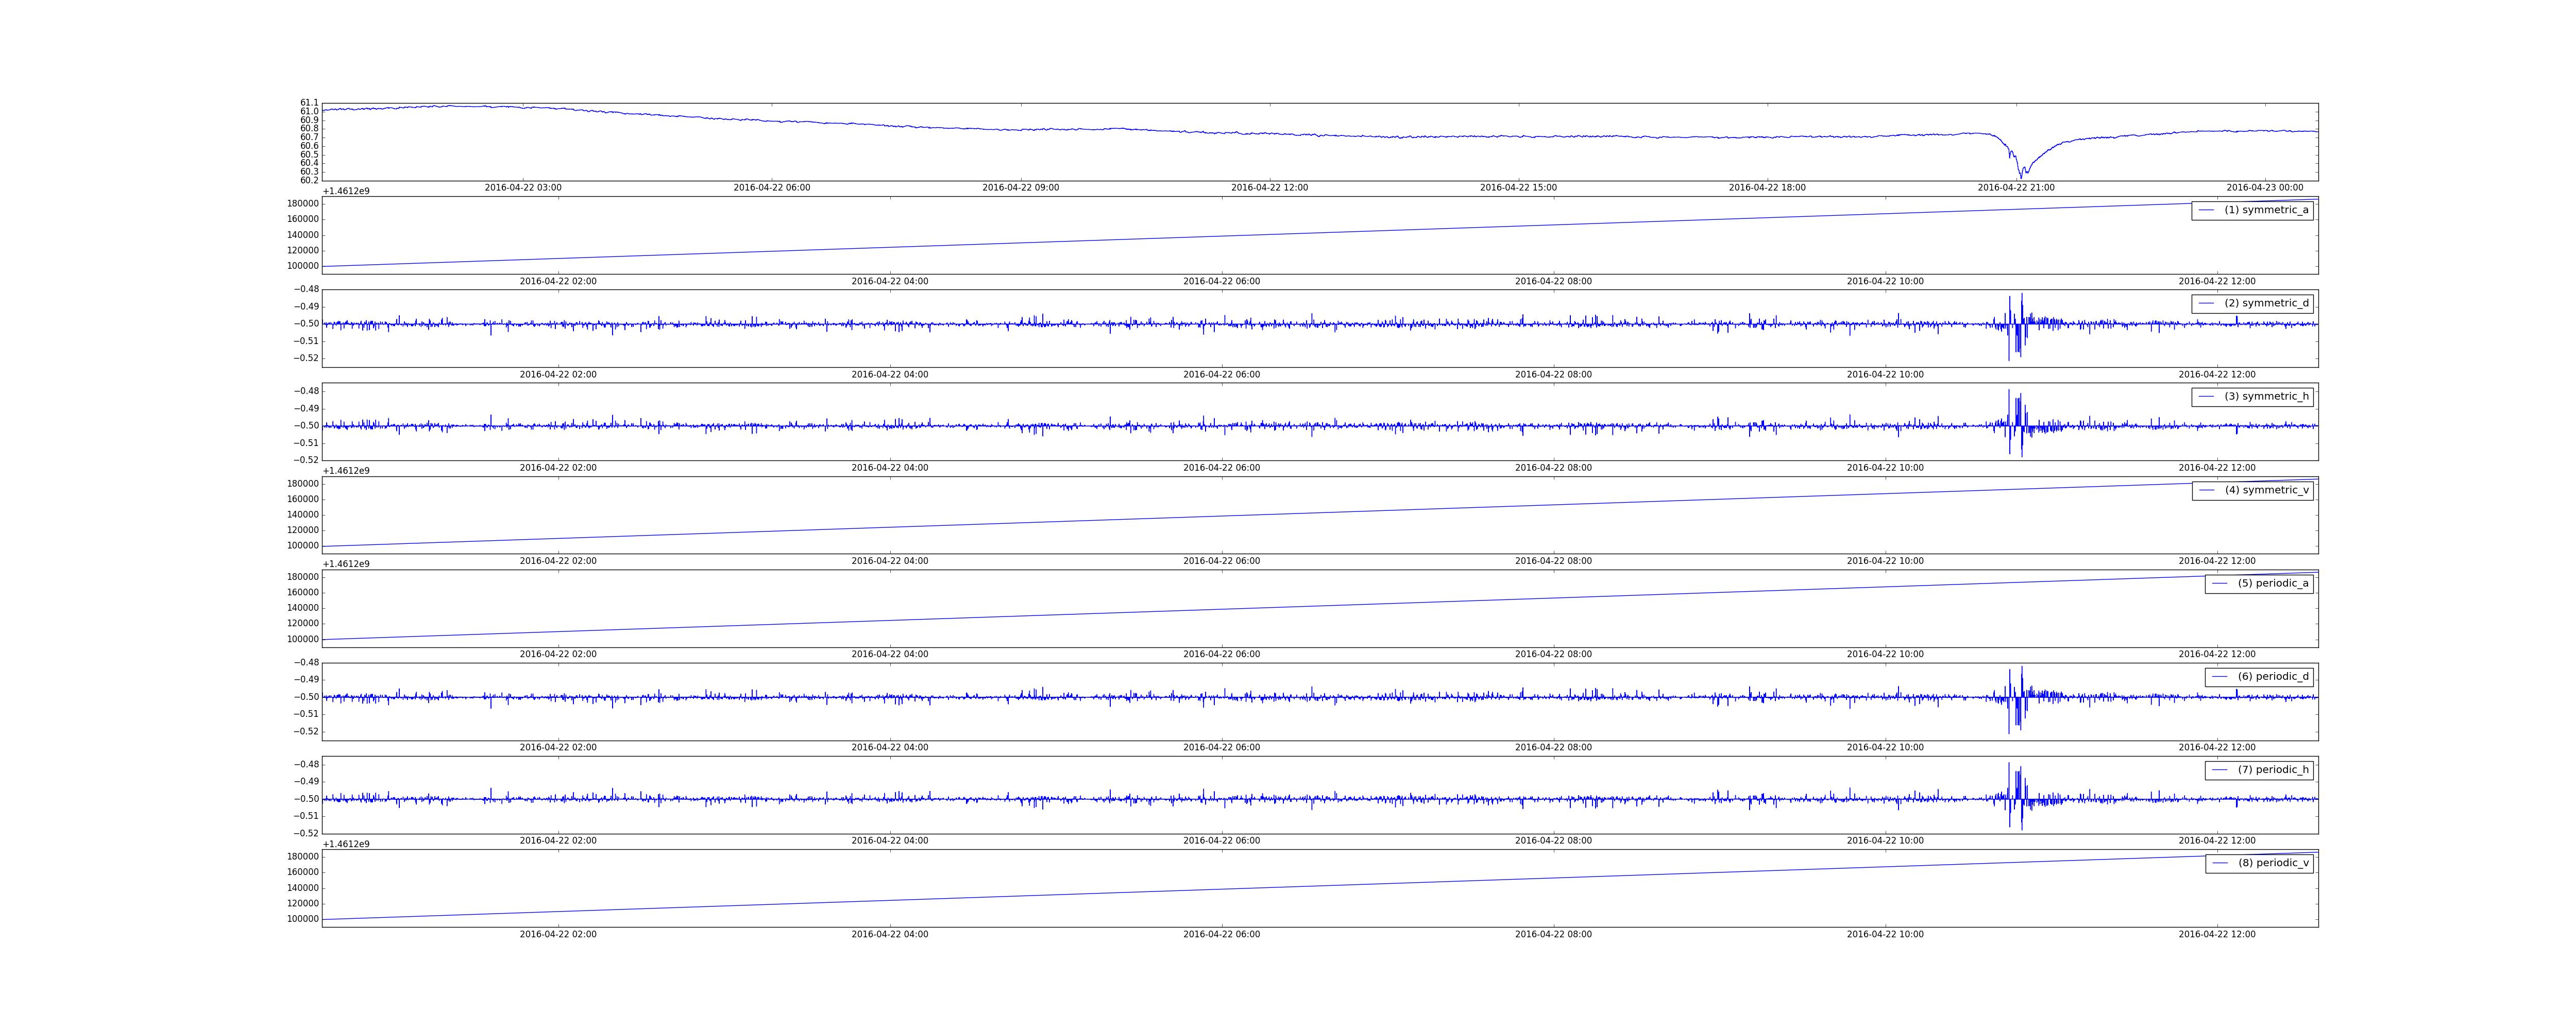This screenshot has width=2576, height=1030.
Task: Click 140000 y-tick in symmetric_v plot
Action: coord(303,515)
